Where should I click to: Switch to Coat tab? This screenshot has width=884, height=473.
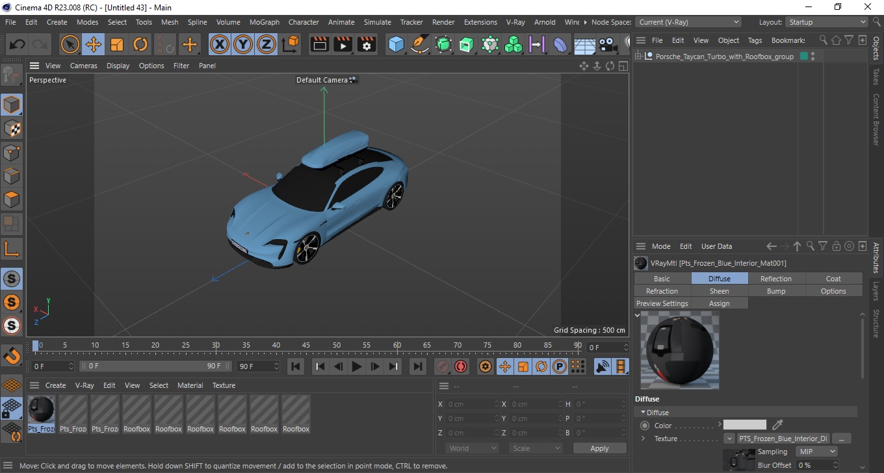pos(833,279)
